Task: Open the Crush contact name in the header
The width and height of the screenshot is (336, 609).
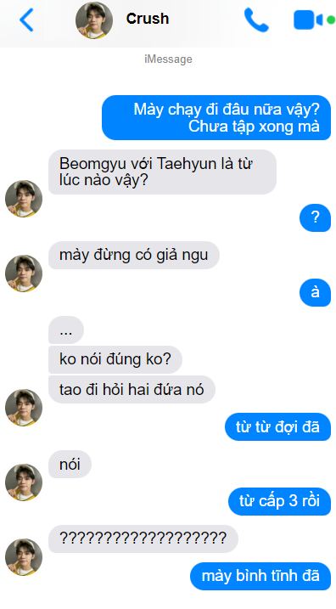Action: 148,19
